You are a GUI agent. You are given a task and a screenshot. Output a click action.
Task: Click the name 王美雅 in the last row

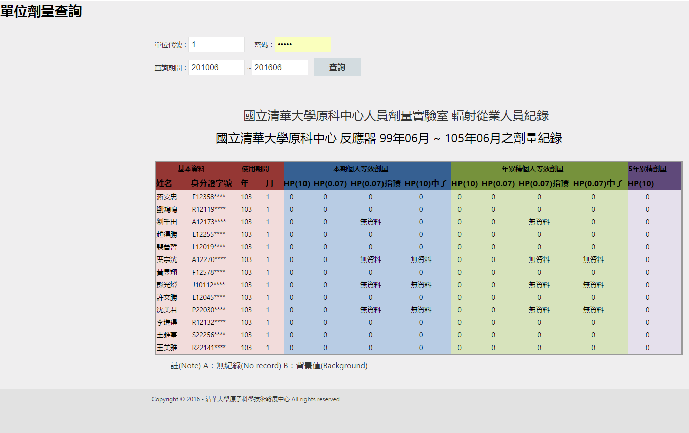pyautogui.click(x=167, y=348)
